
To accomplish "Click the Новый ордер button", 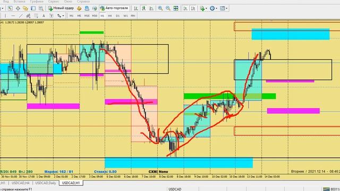I will click(61, 8).
